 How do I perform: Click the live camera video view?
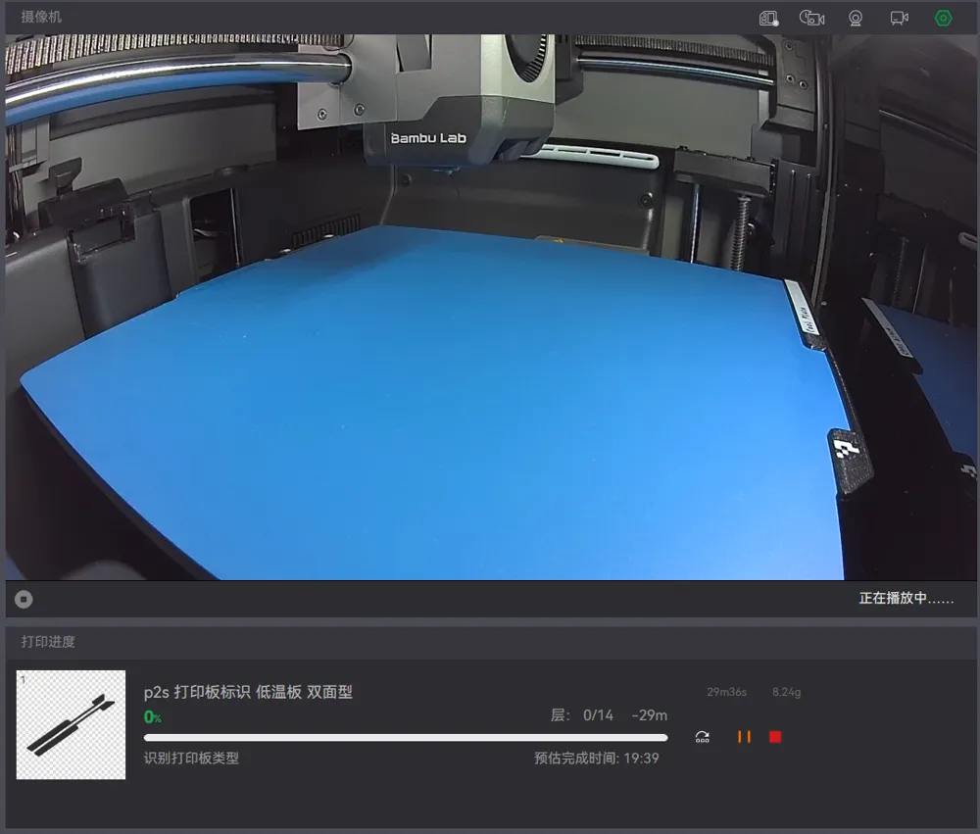click(491, 307)
